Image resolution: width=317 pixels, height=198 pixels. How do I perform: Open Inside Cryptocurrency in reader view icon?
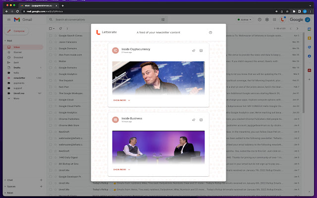pos(201,50)
